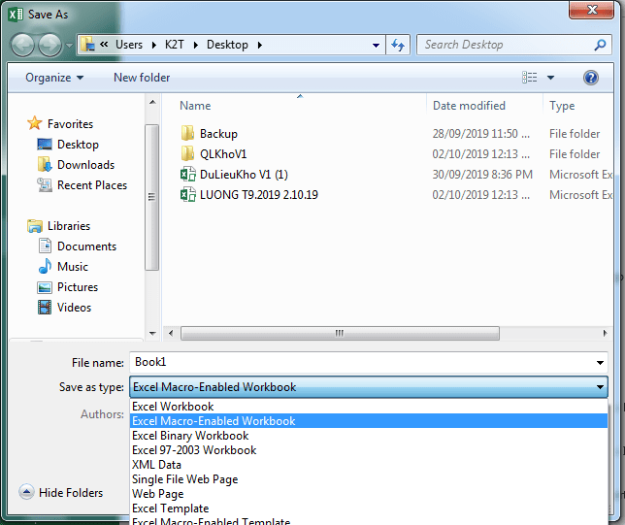Open the File name dropdown arrow
The height and width of the screenshot is (525, 625).
(x=600, y=363)
